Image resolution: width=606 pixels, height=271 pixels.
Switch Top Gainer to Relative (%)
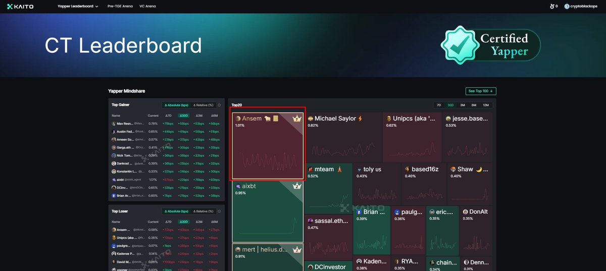[204, 105]
